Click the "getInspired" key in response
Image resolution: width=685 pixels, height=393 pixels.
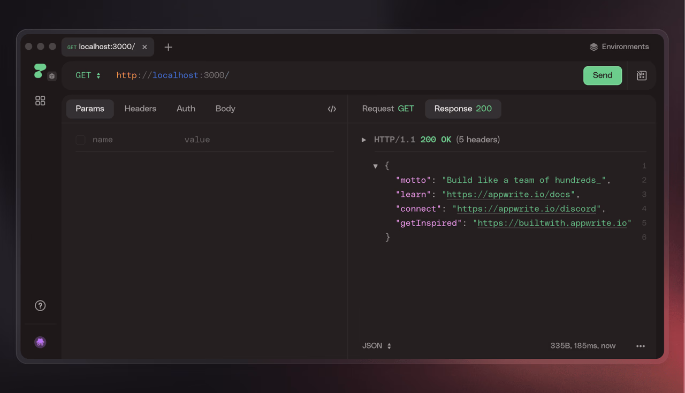point(429,223)
